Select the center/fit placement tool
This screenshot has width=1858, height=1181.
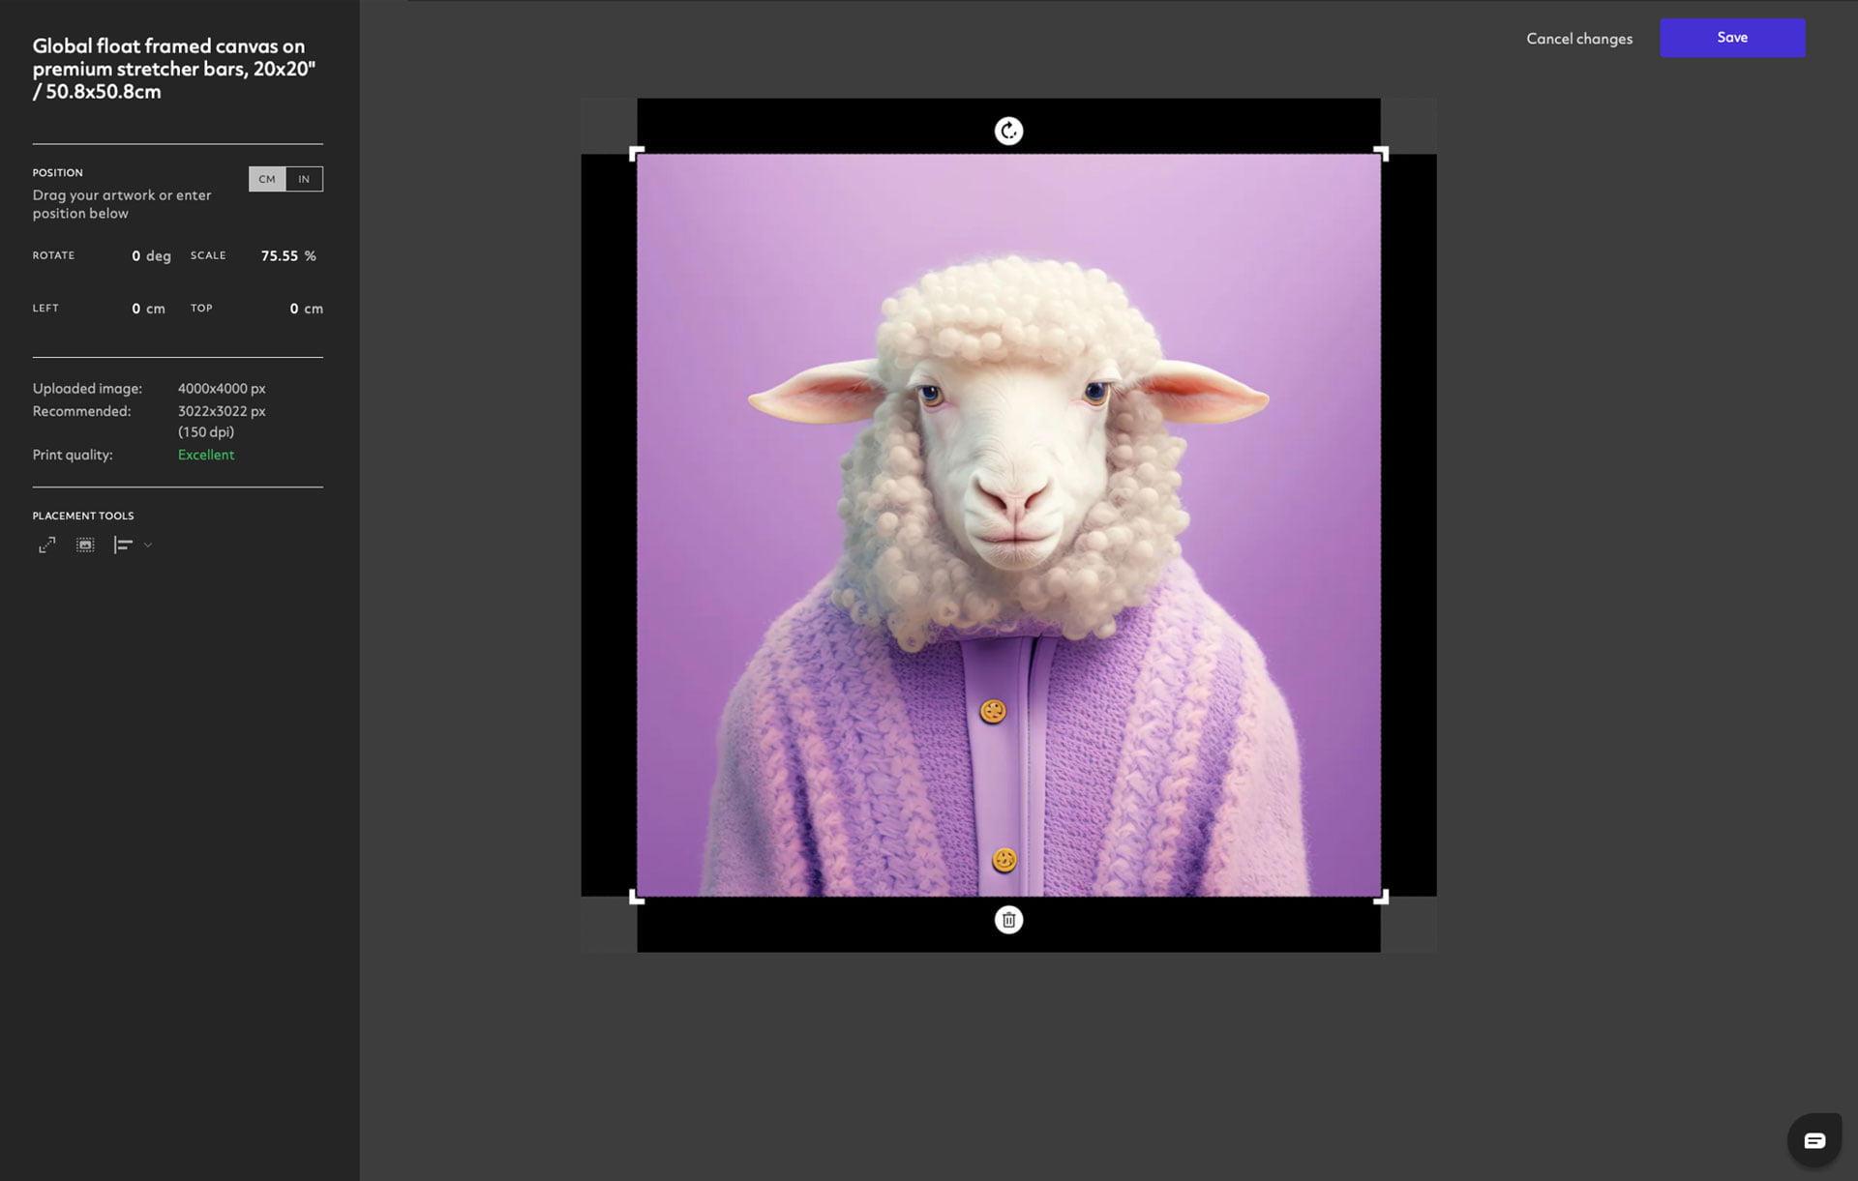(x=84, y=546)
